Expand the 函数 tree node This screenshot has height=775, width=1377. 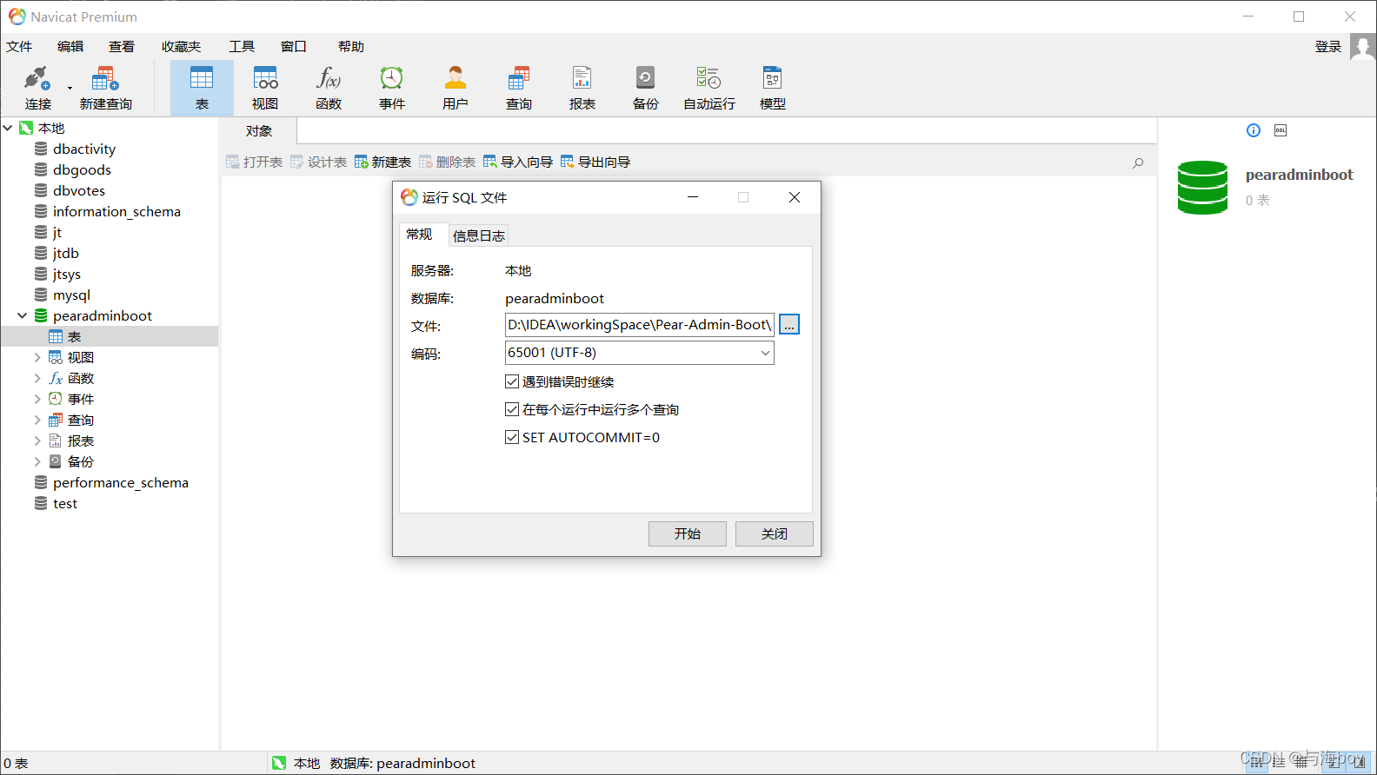tap(37, 378)
